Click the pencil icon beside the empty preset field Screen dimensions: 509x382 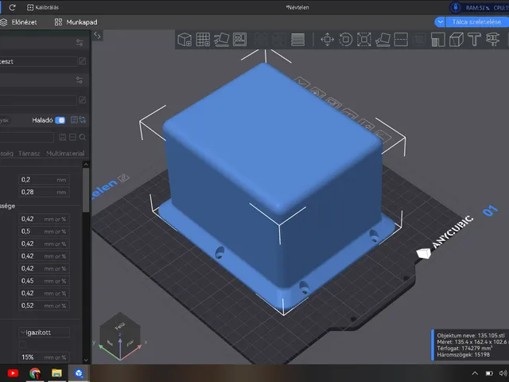coord(83,99)
